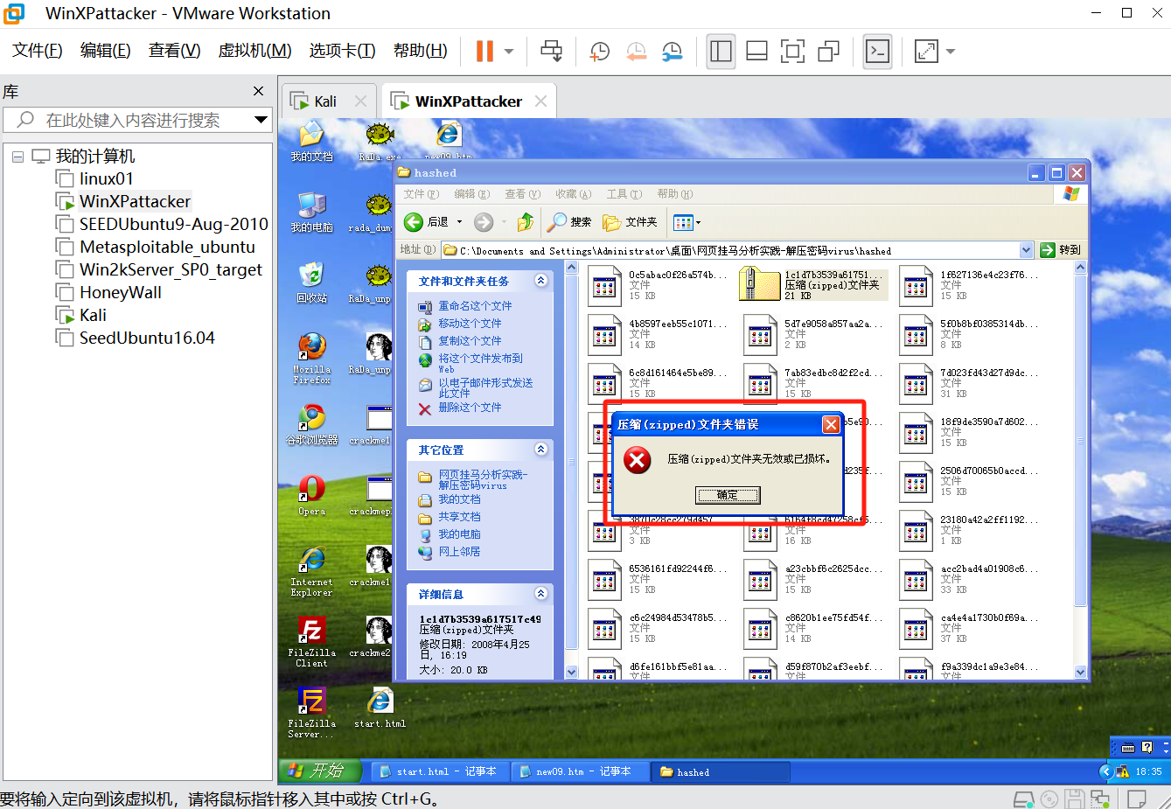Click the XP 开始 Start button
This screenshot has height=809, width=1171.
coord(322,771)
